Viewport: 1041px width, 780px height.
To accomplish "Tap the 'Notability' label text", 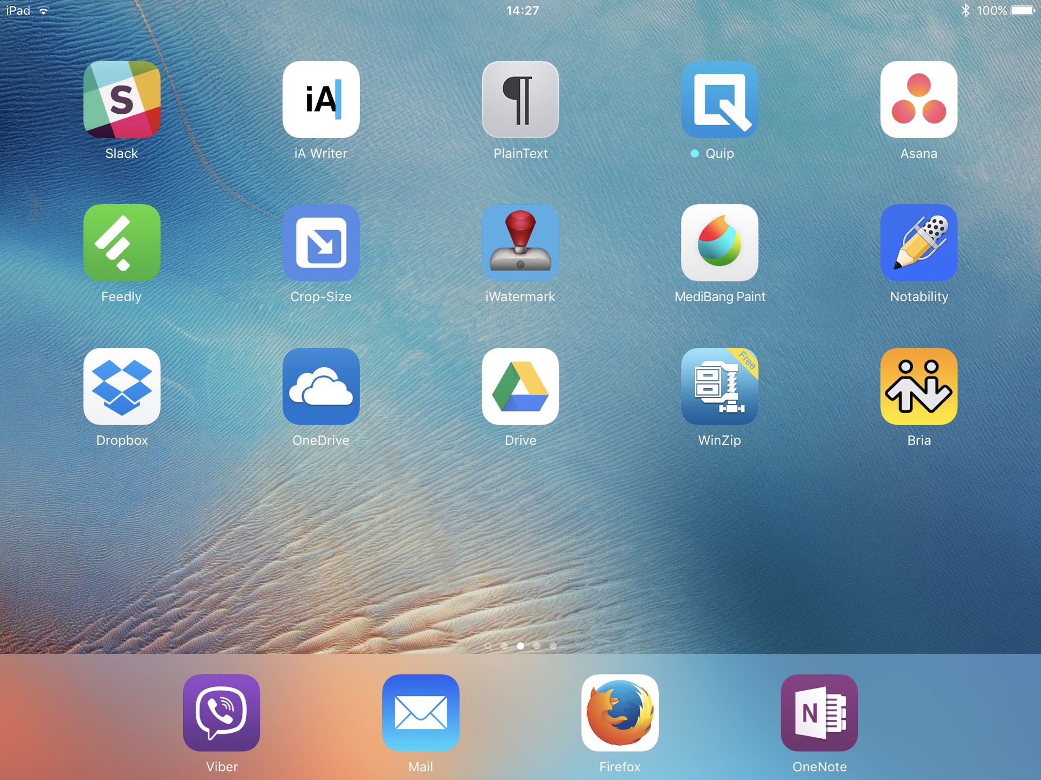I will 919,297.
